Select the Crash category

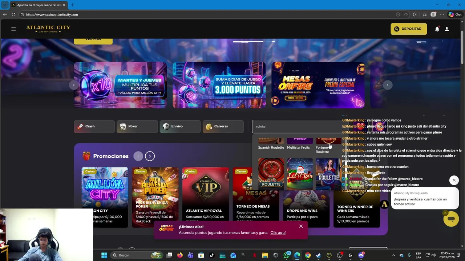94,127
